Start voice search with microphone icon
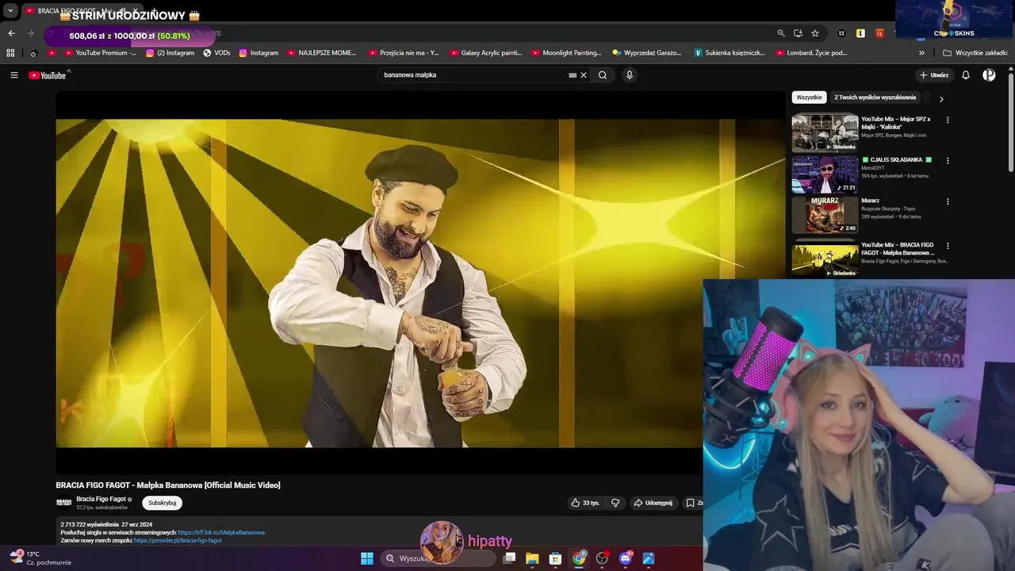The width and height of the screenshot is (1015, 571). point(630,75)
